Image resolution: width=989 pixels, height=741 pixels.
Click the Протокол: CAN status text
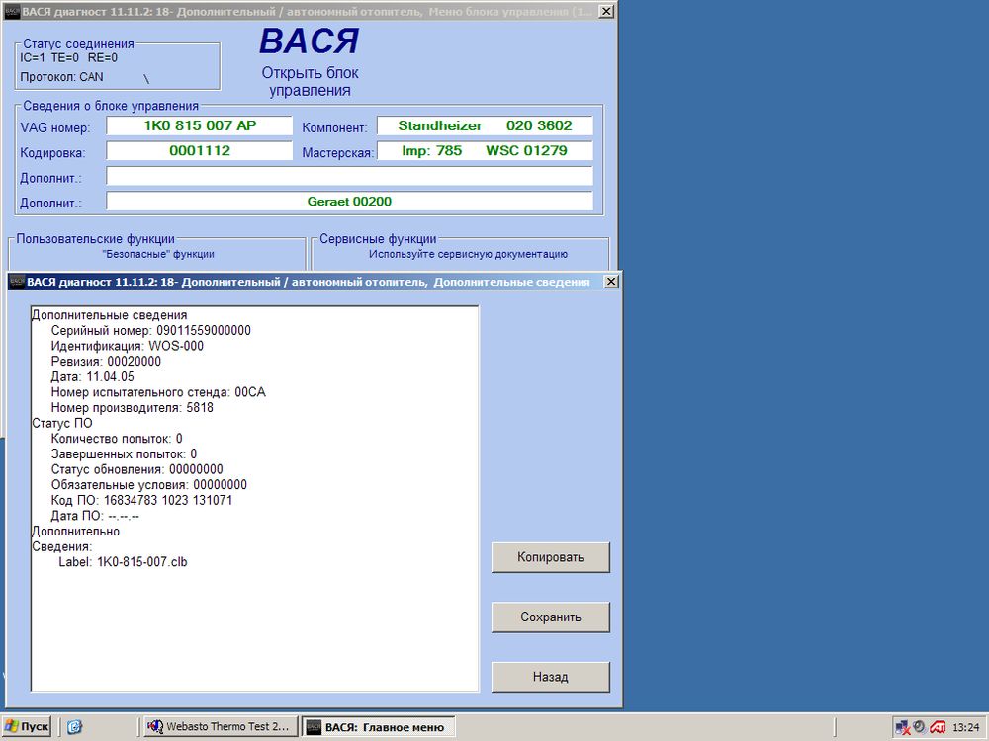point(61,77)
